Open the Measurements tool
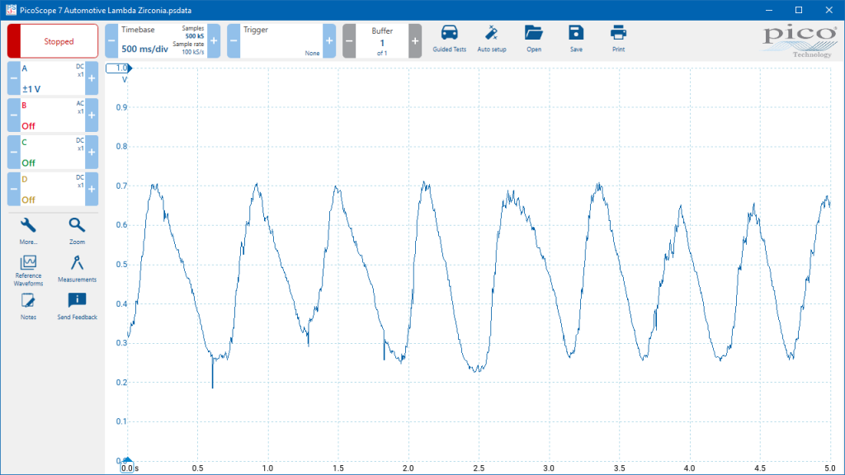Image resolution: width=845 pixels, height=475 pixels. click(x=77, y=269)
